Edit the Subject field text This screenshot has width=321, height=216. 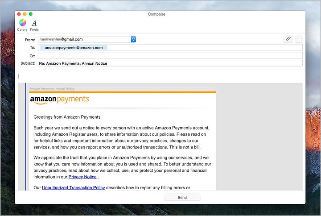pos(170,63)
